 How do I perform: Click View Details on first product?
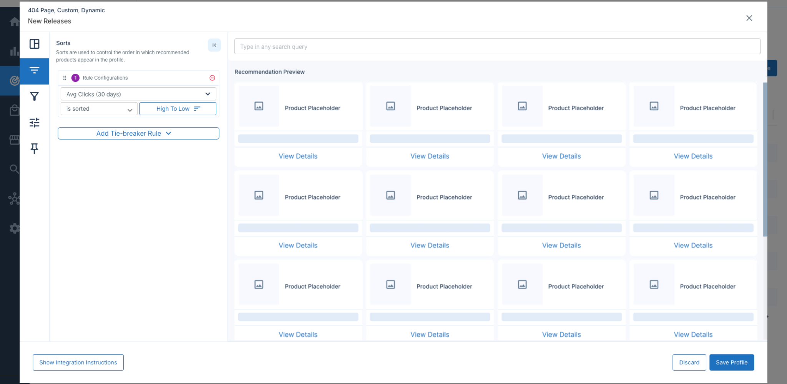(298, 156)
